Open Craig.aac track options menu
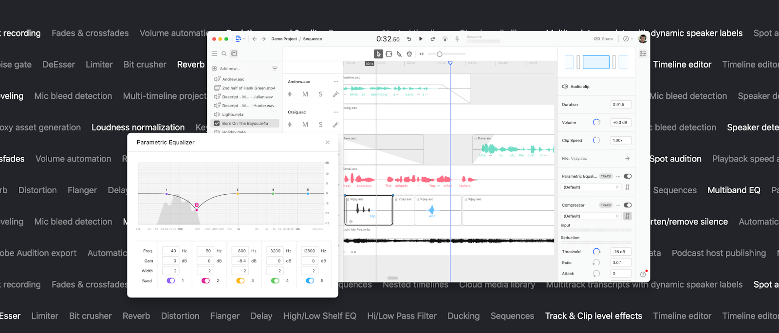779x333 pixels. click(x=335, y=112)
